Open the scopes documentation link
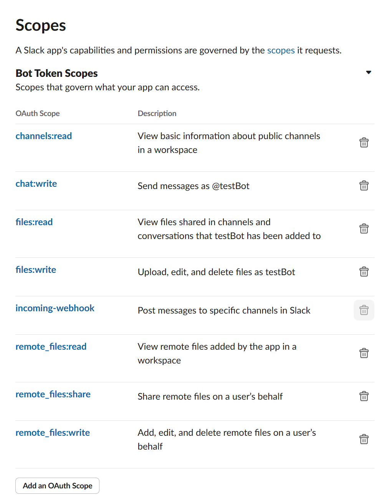Image resolution: width=389 pixels, height=503 pixels. pos(281,50)
